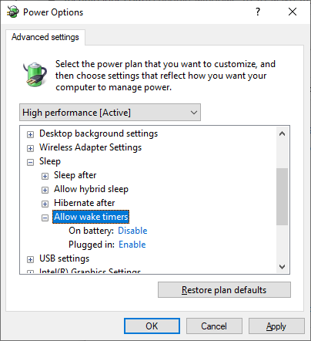
Task: Confirm changes with the OK button
Action: coord(152,326)
